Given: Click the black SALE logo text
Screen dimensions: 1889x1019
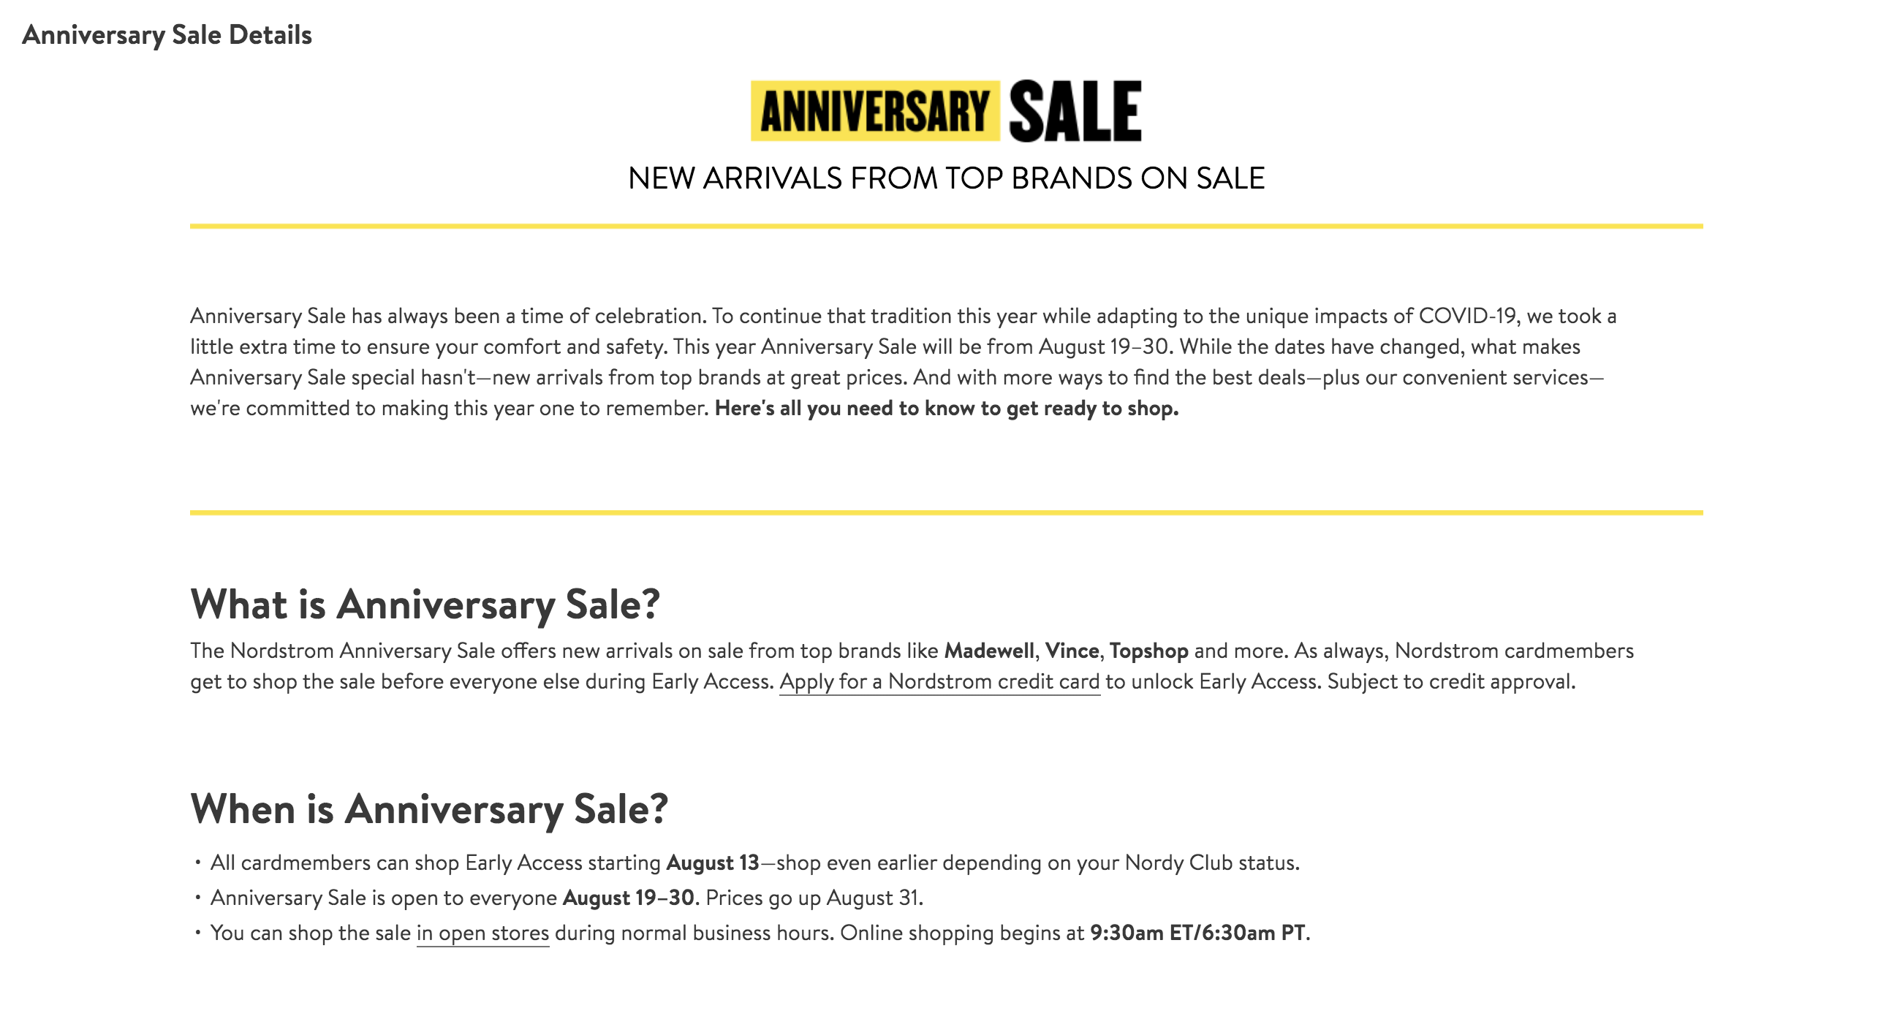Looking at the screenshot, I should click(1075, 111).
